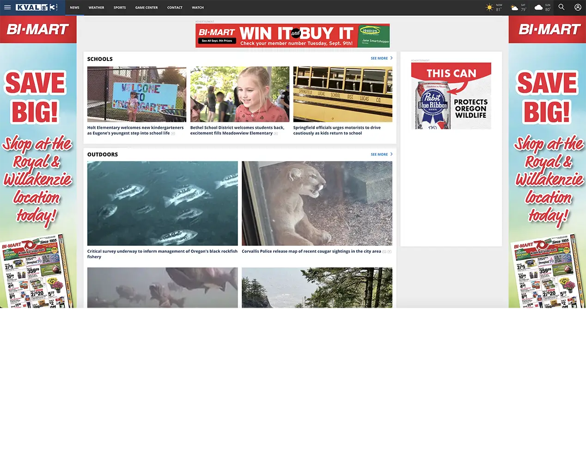Click the smiling girl student thumbnail

click(240, 94)
